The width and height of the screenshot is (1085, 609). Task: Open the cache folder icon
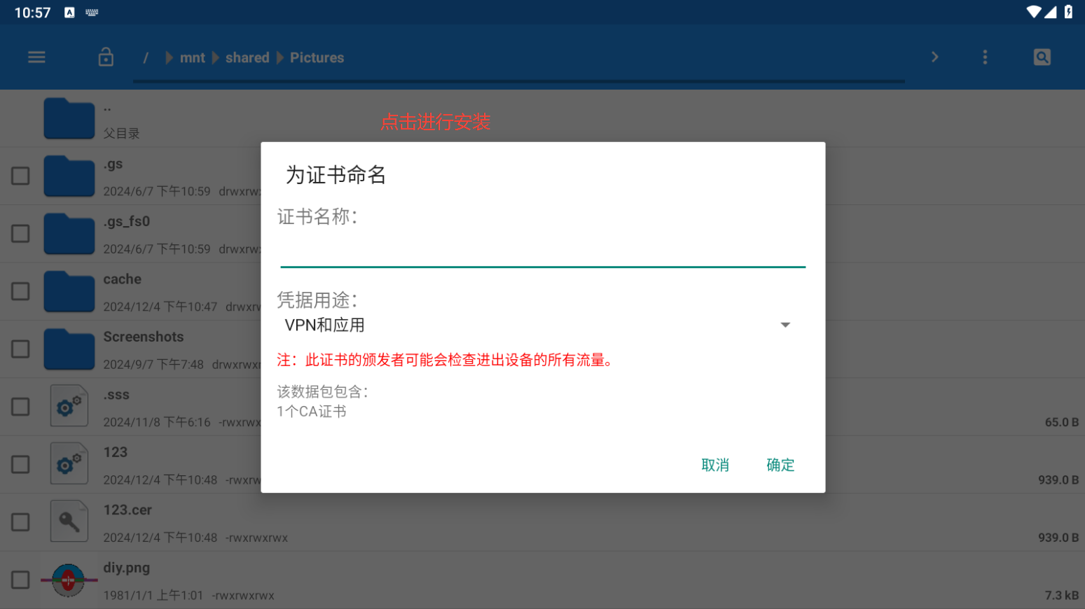pyautogui.click(x=69, y=291)
